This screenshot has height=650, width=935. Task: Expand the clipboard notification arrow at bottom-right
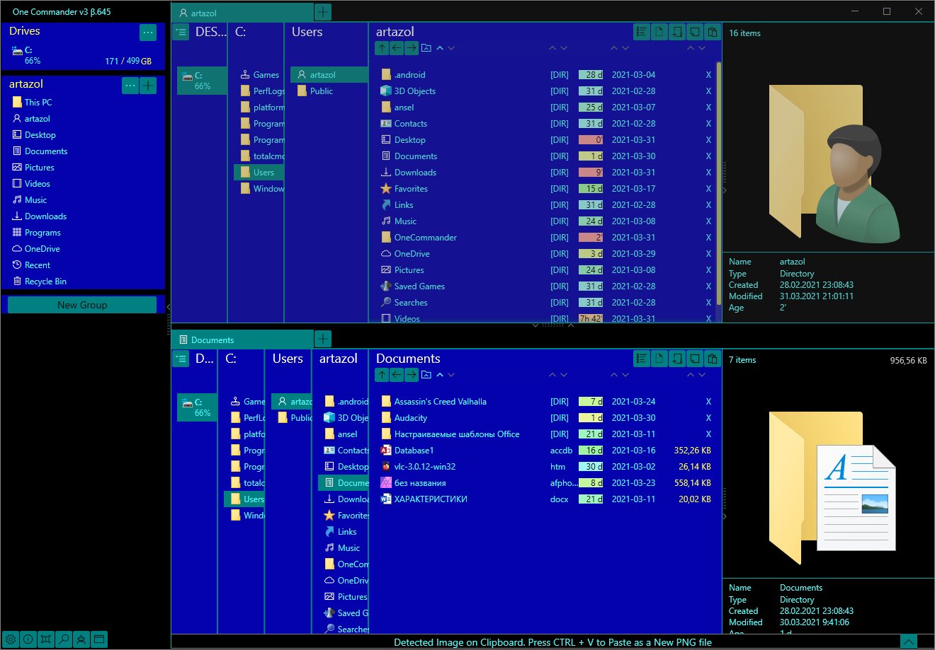[x=909, y=642]
